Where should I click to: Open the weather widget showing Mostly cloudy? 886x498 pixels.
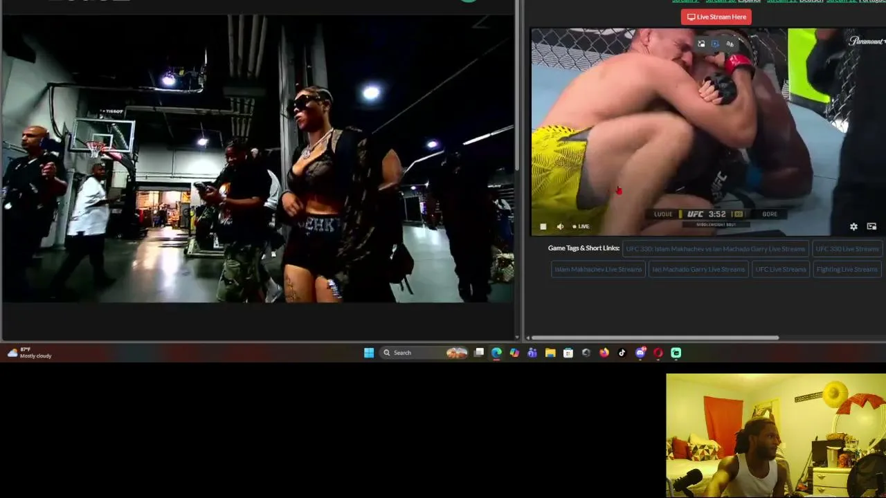29,353
